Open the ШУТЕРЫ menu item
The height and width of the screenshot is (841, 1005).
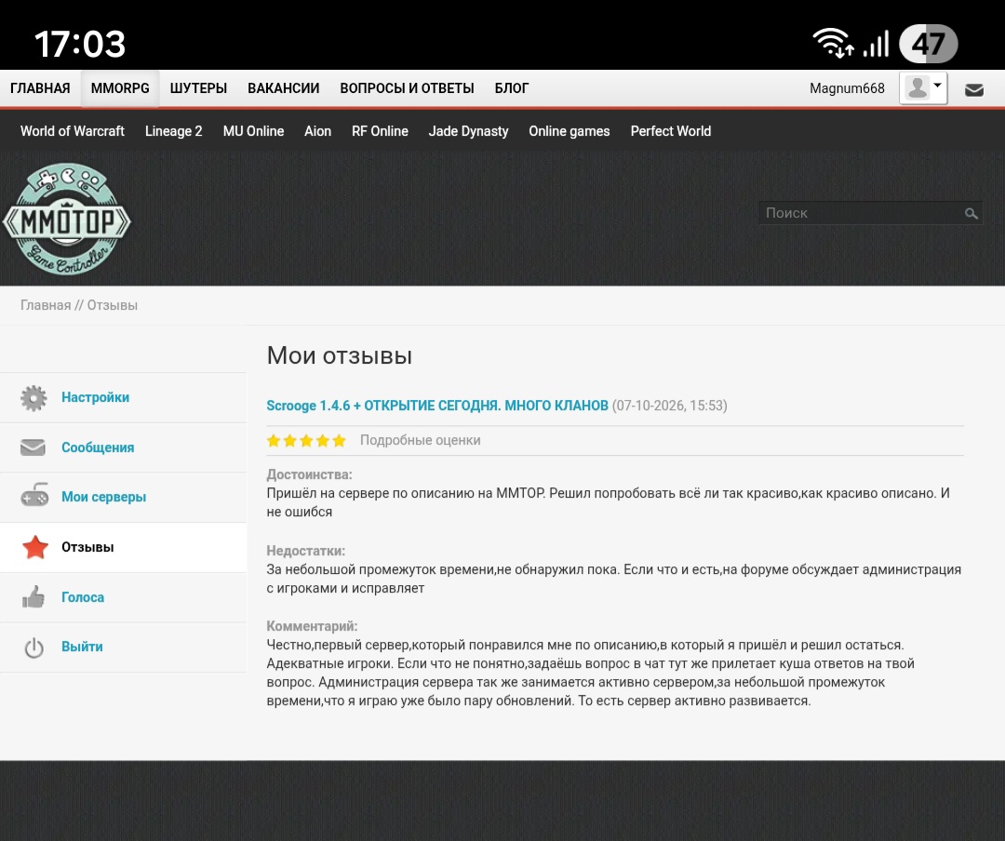[x=199, y=88]
